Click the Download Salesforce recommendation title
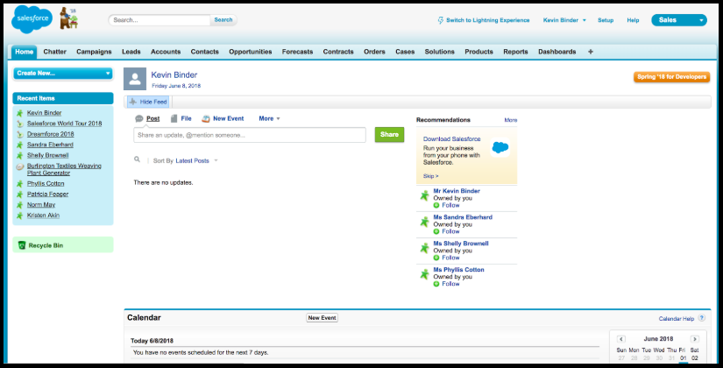This screenshot has height=368, width=723. click(x=452, y=138)
